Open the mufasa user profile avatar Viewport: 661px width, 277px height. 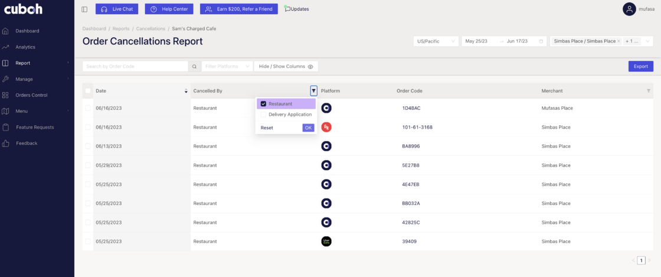tap(629, 9)
